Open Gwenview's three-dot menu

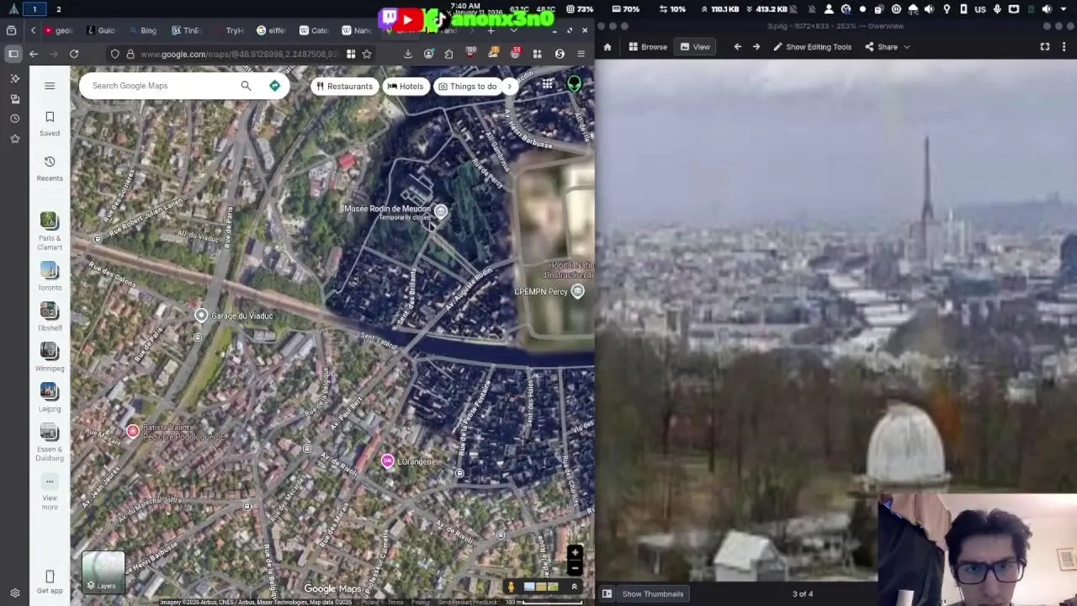click(1065, 47)
